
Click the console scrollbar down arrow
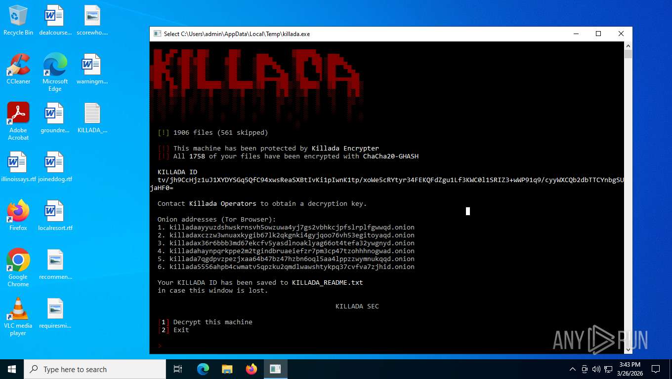click(x=628, y=350)
